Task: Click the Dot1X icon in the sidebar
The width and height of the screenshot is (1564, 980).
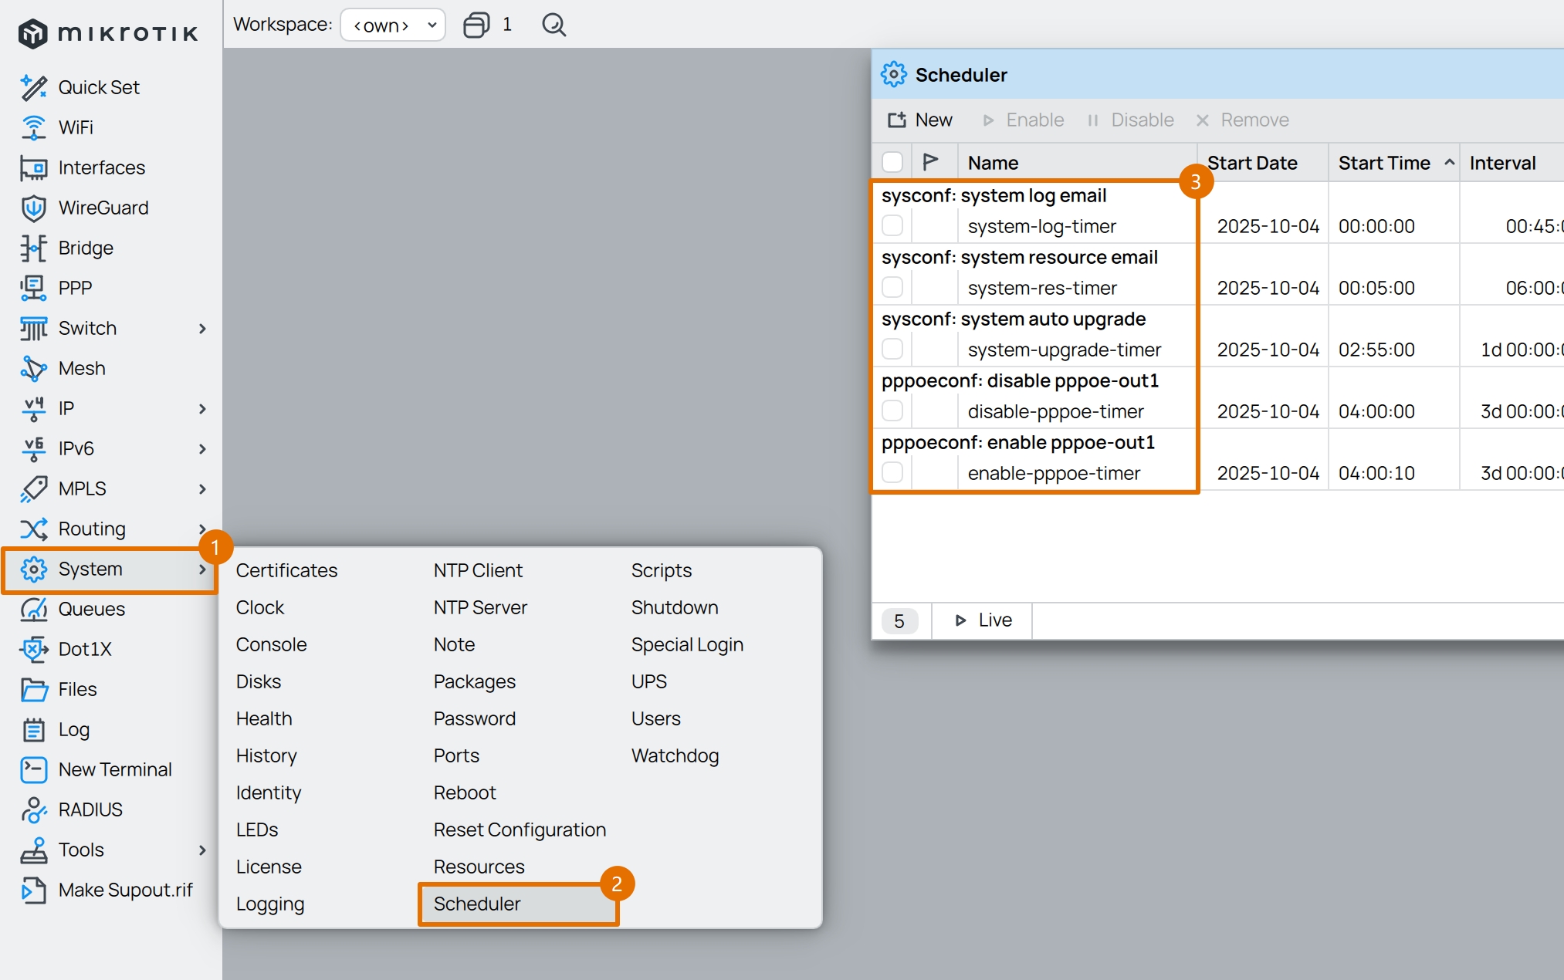Action: [34, 649]
